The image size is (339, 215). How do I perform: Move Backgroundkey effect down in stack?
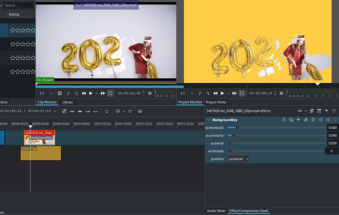coord(328,120)
